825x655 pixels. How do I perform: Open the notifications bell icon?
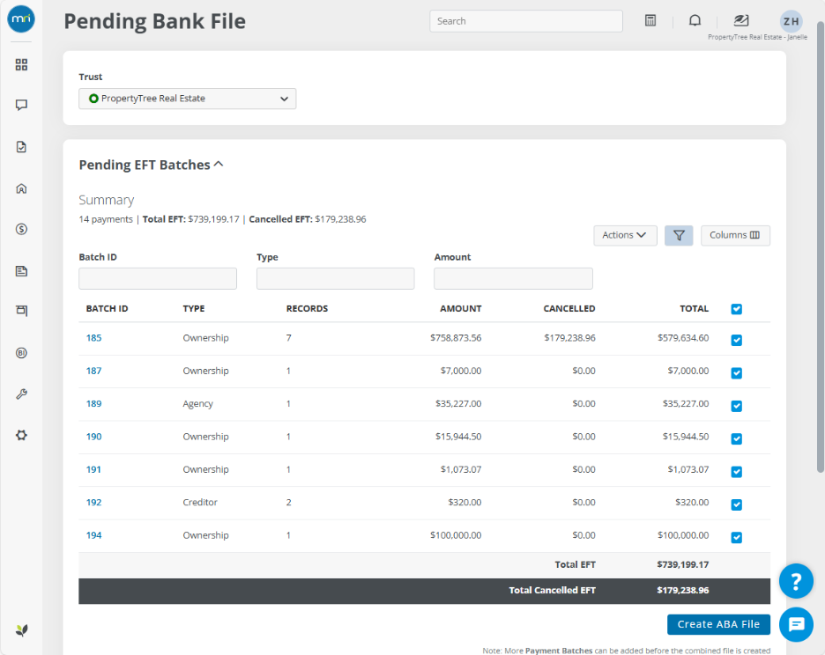click(695, 20)
